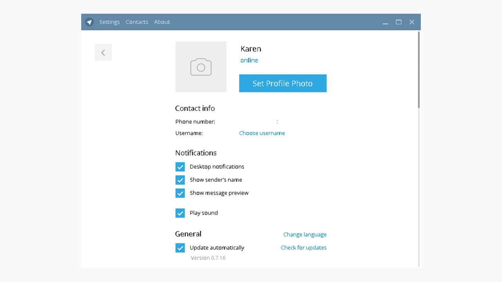The width and height of the screenshot is (502, 282).
Task: Click the camera placeholder to add photo
Action: tap(201, 67)
